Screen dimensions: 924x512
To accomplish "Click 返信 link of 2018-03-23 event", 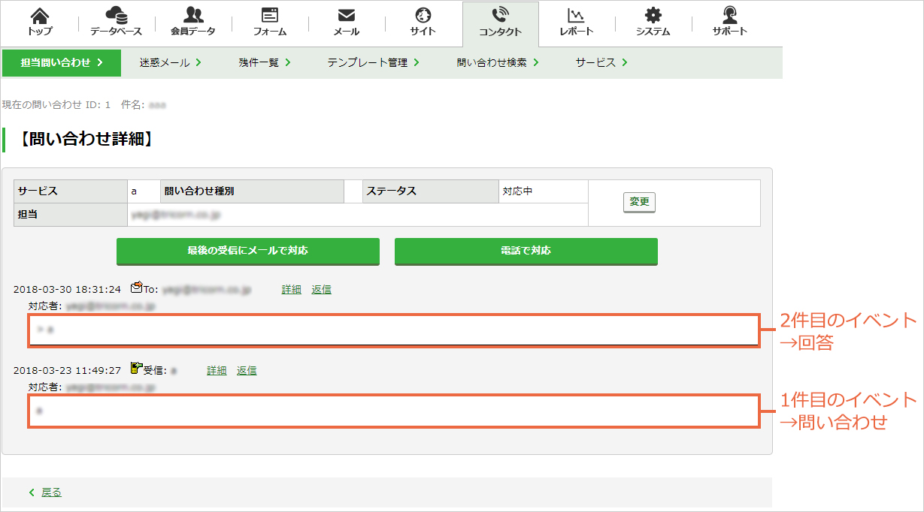I will pyautogui.click(x=247, y=370).
